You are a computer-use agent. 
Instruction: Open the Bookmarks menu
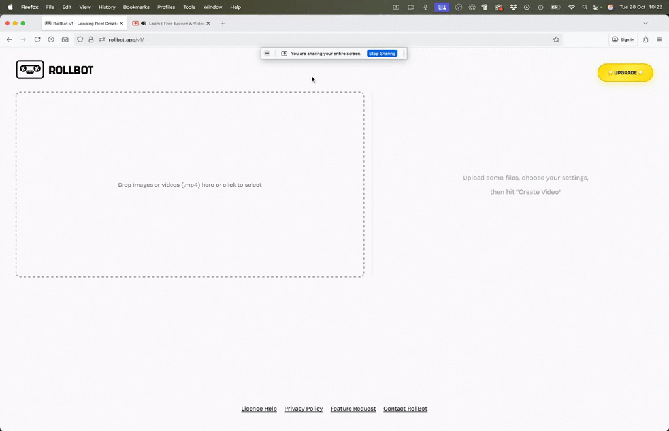click(136, 7)
